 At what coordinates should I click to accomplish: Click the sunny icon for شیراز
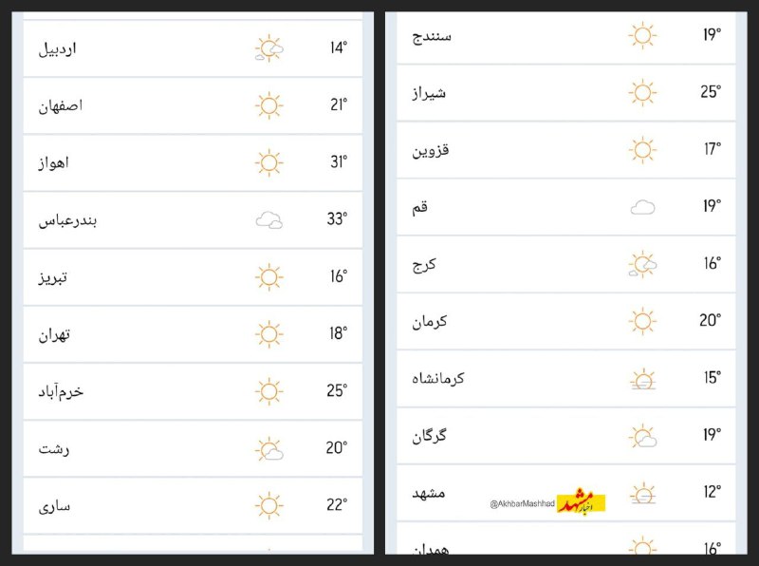tap(642, 93)
